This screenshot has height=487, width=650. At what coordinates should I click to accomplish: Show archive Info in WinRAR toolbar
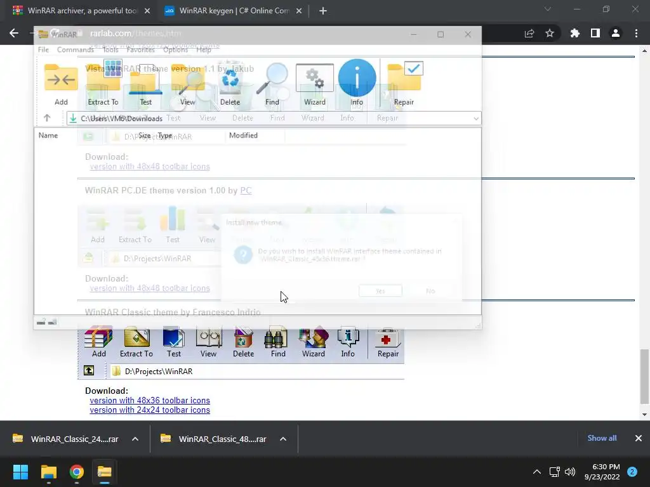tap(357, 83)
